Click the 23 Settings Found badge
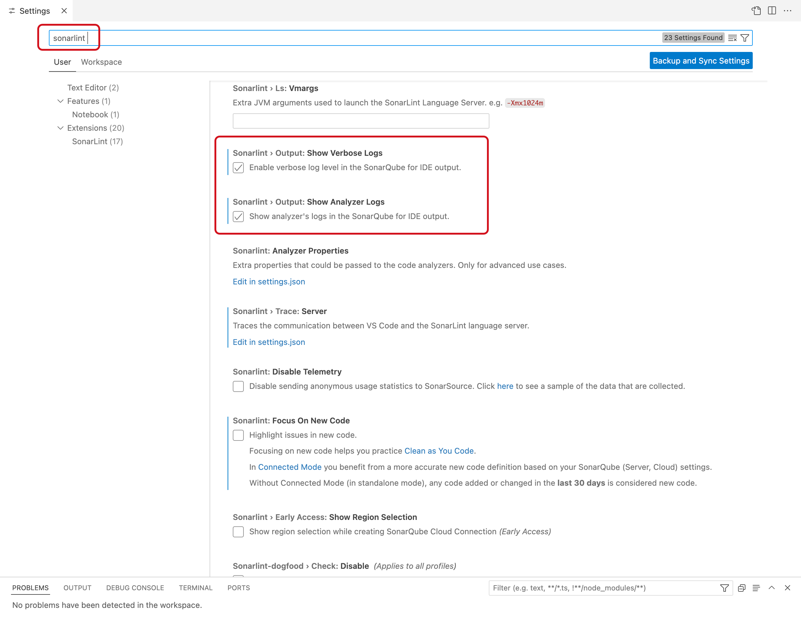This screenshot has width=801, height=625. pos(693,38)
